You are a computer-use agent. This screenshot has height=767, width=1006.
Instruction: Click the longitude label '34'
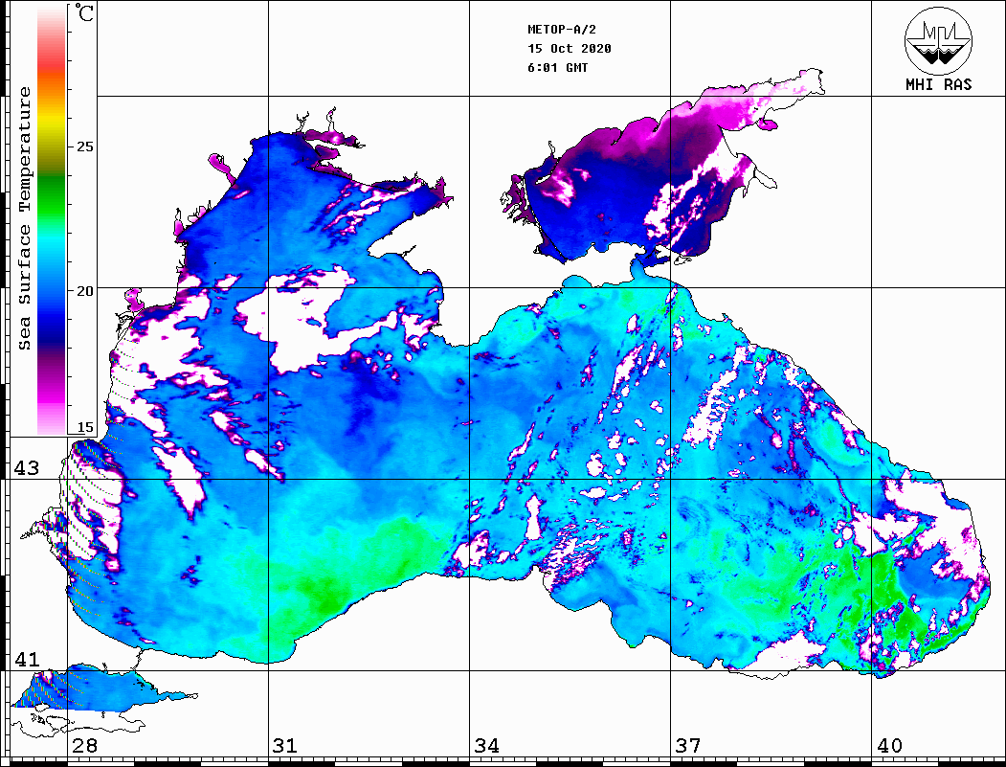(486, 746)
